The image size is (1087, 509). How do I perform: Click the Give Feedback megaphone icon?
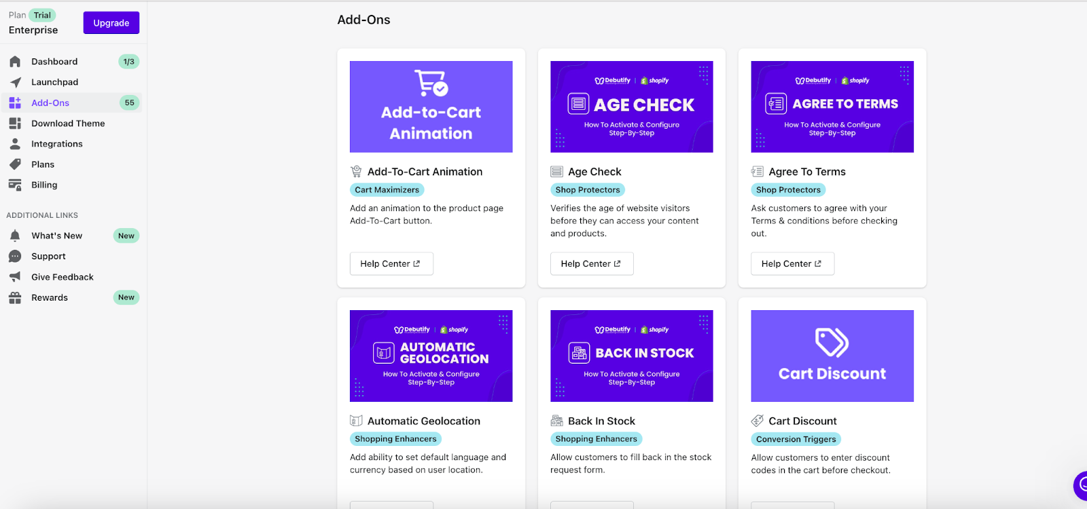coord(15,277)
